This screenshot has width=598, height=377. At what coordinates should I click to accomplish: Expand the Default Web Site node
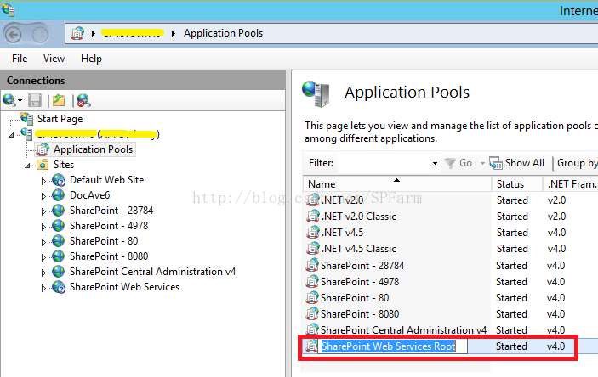(x=43, y=181)
